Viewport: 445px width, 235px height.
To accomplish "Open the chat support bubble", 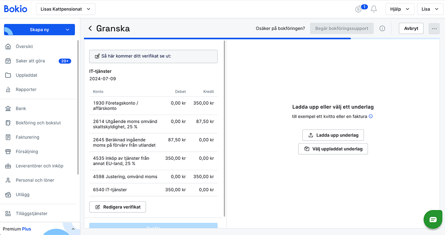I will [x=433, y=219].
